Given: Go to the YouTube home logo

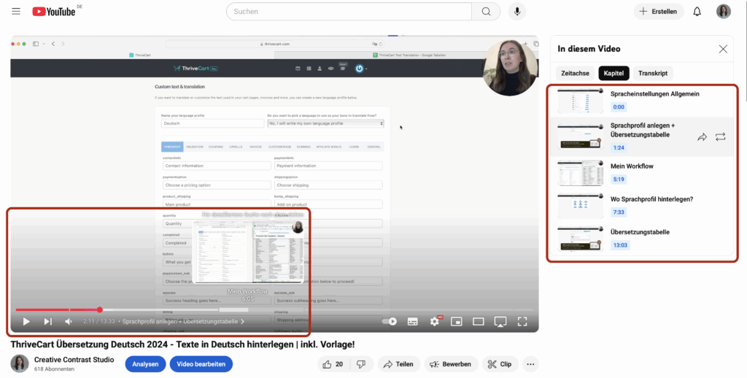Looking at the screenshot, I should point(54,12).
